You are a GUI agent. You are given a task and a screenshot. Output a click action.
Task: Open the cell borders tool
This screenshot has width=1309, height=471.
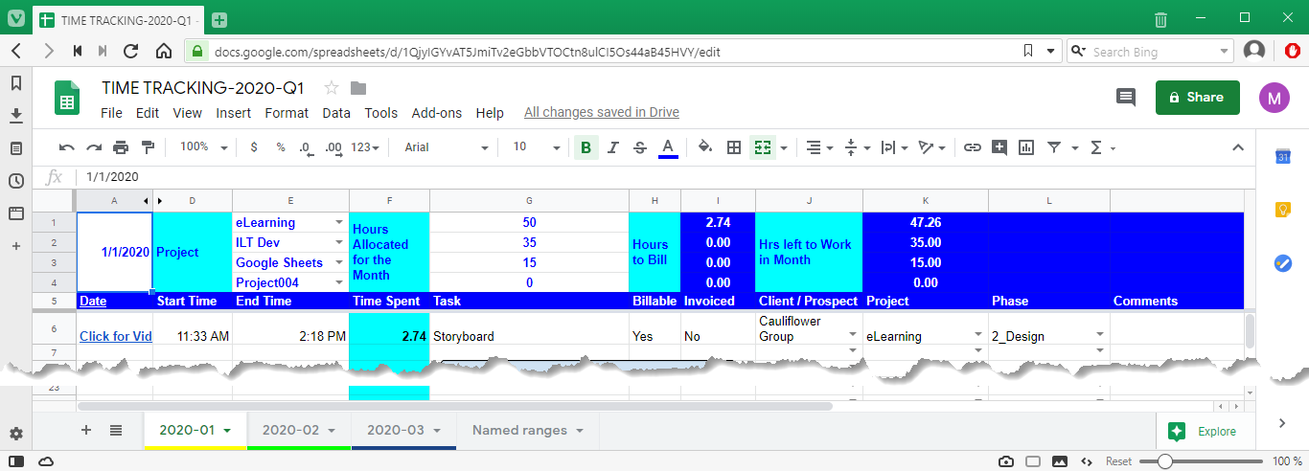pos(734,147)
